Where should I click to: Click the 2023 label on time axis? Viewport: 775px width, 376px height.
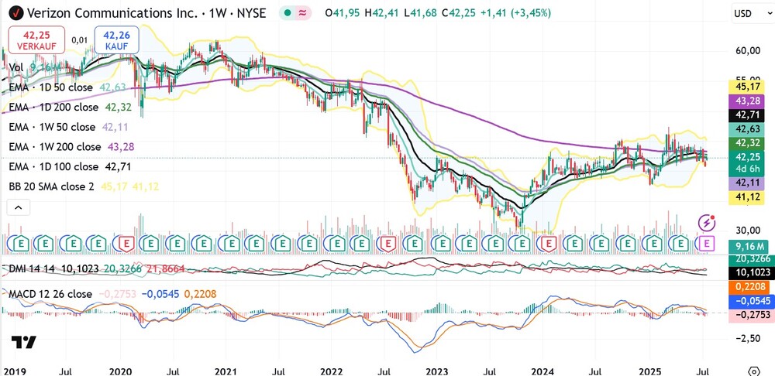(436, 371)
